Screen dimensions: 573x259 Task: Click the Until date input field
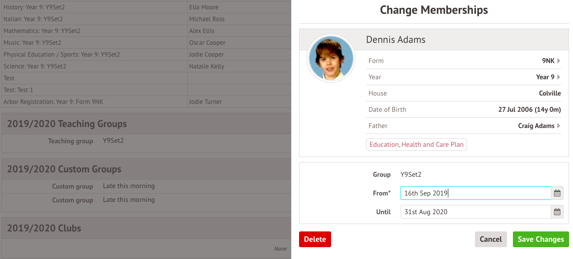(x=475, y=212)
